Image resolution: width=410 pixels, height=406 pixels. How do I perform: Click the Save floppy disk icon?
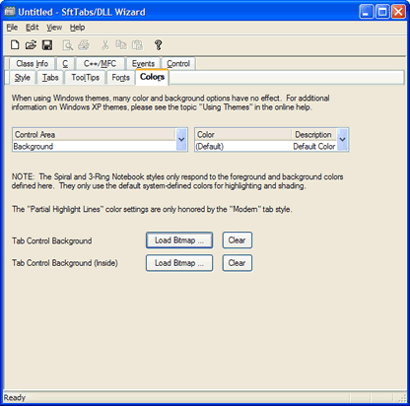pos(47,45)
